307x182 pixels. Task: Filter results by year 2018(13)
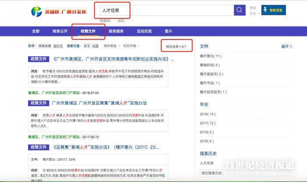coord(207,114)
